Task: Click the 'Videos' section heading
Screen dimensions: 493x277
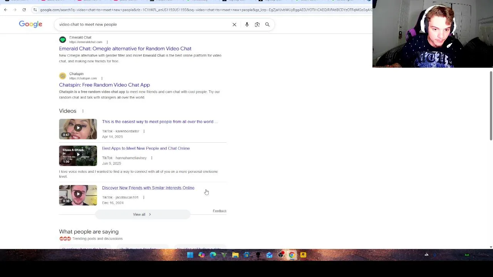Action: pos(67,111)
